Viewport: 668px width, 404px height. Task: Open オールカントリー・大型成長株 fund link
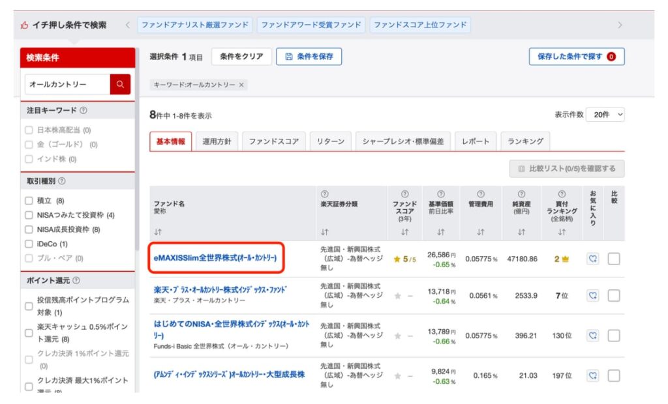(x=229, y=375)
